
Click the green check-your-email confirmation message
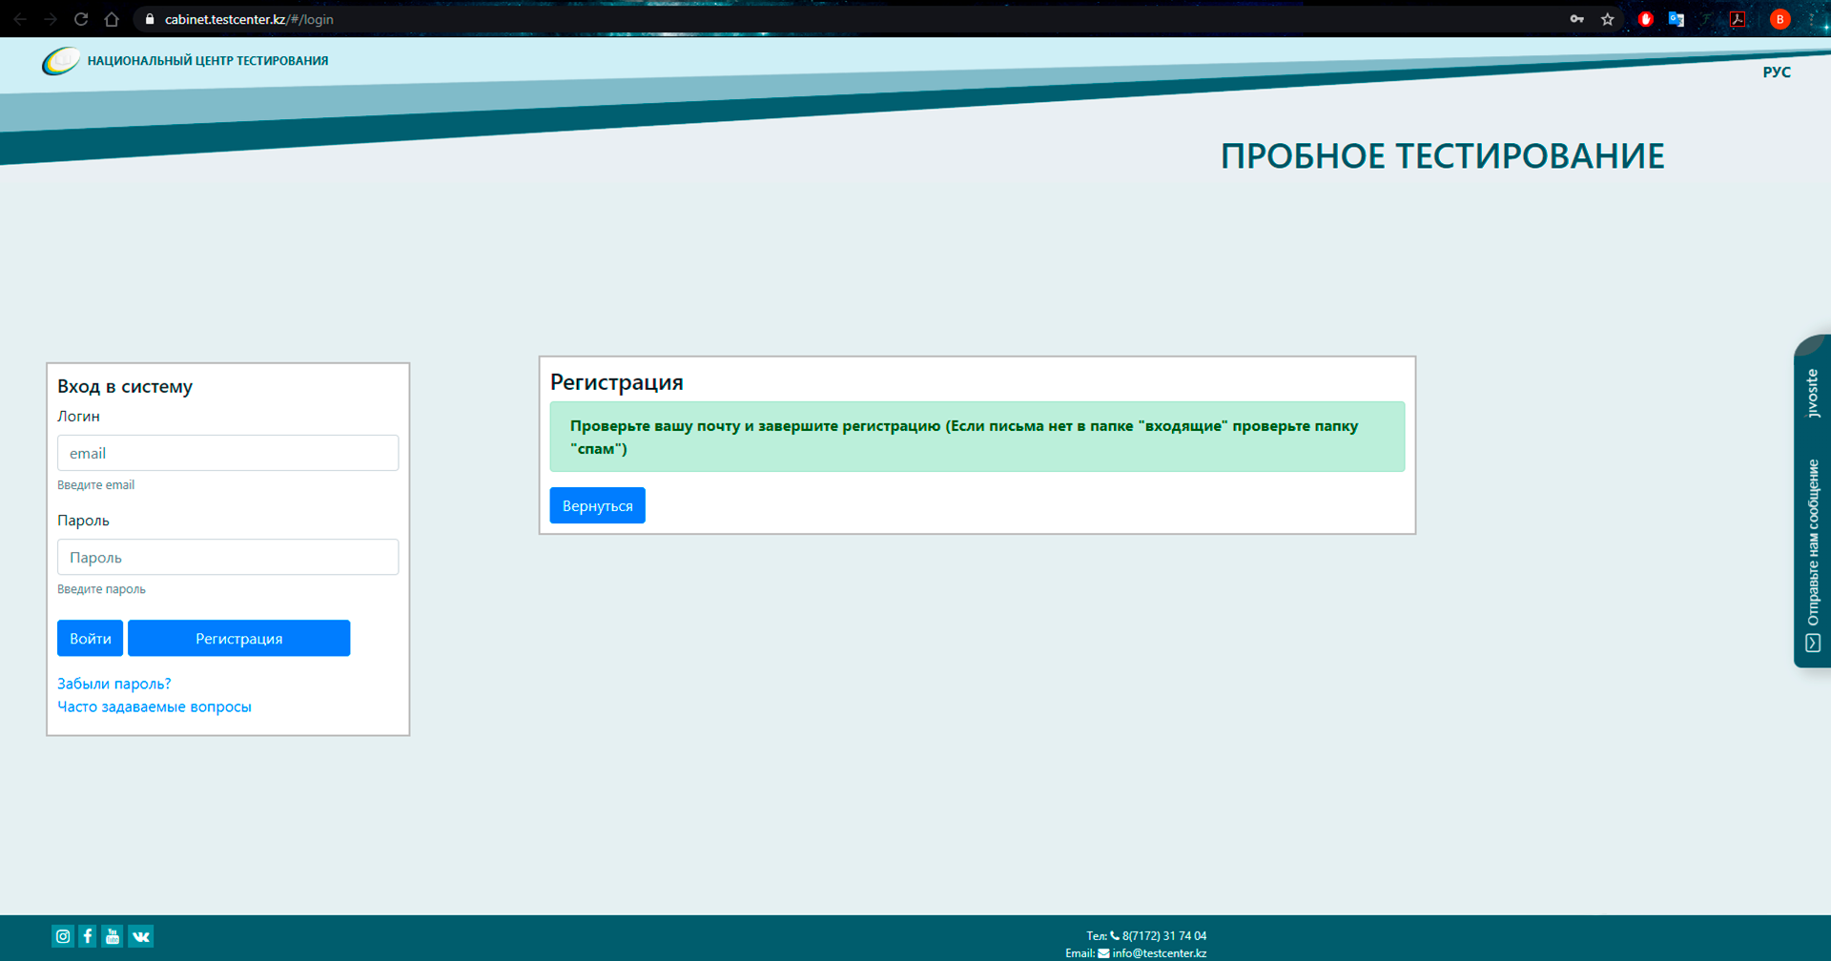click(x=977, y=437)
